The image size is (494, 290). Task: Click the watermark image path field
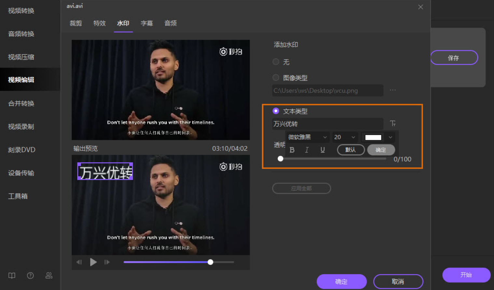coord(328,90)
